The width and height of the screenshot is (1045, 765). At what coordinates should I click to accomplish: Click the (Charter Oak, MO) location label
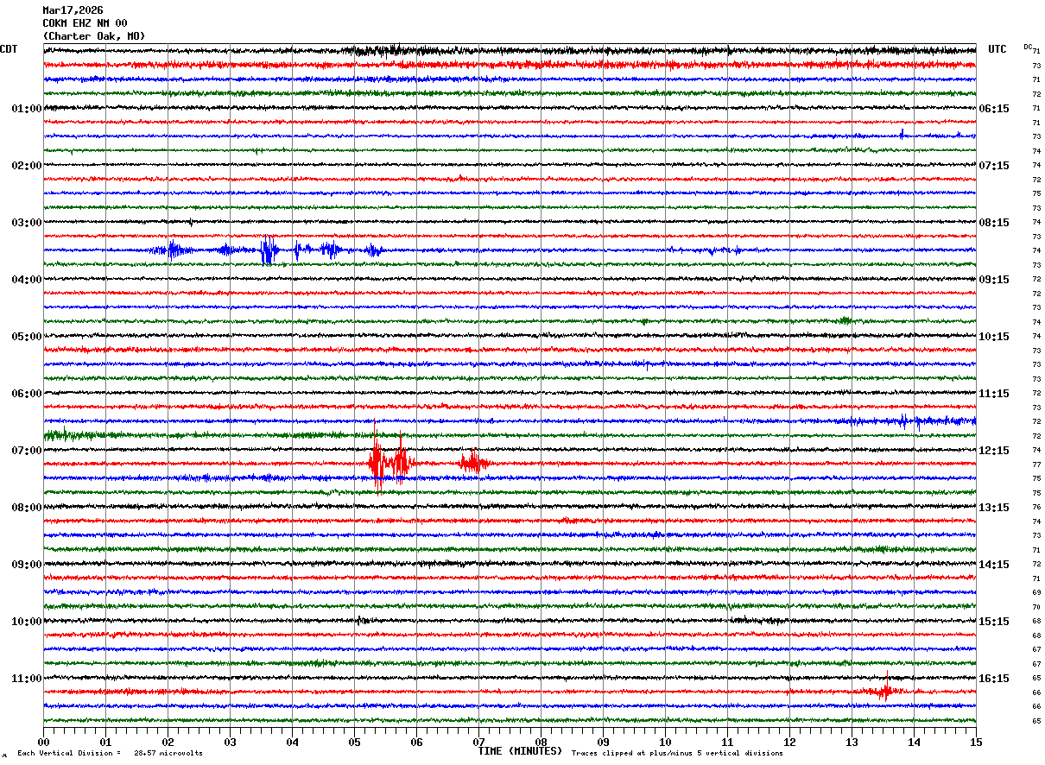pos(94,36)
